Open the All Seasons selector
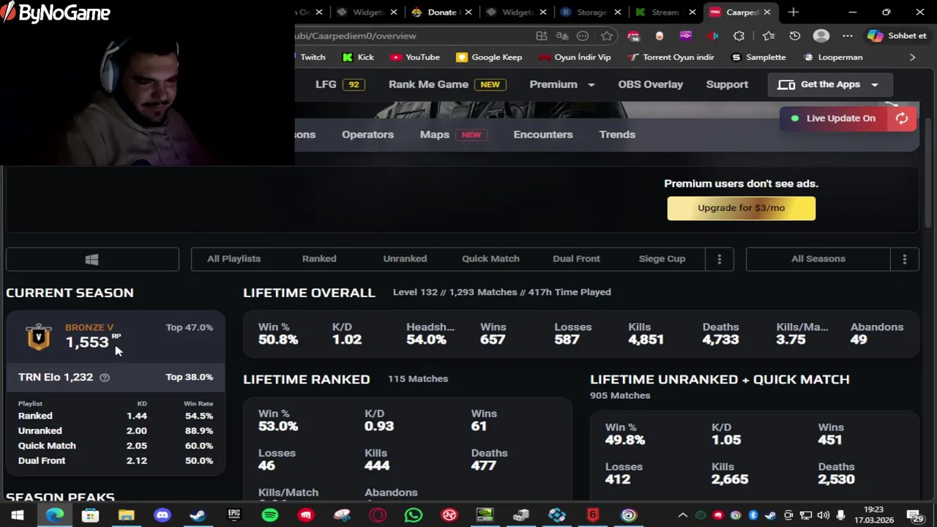Viewport: 937px width, 527px height. point(818,259)
